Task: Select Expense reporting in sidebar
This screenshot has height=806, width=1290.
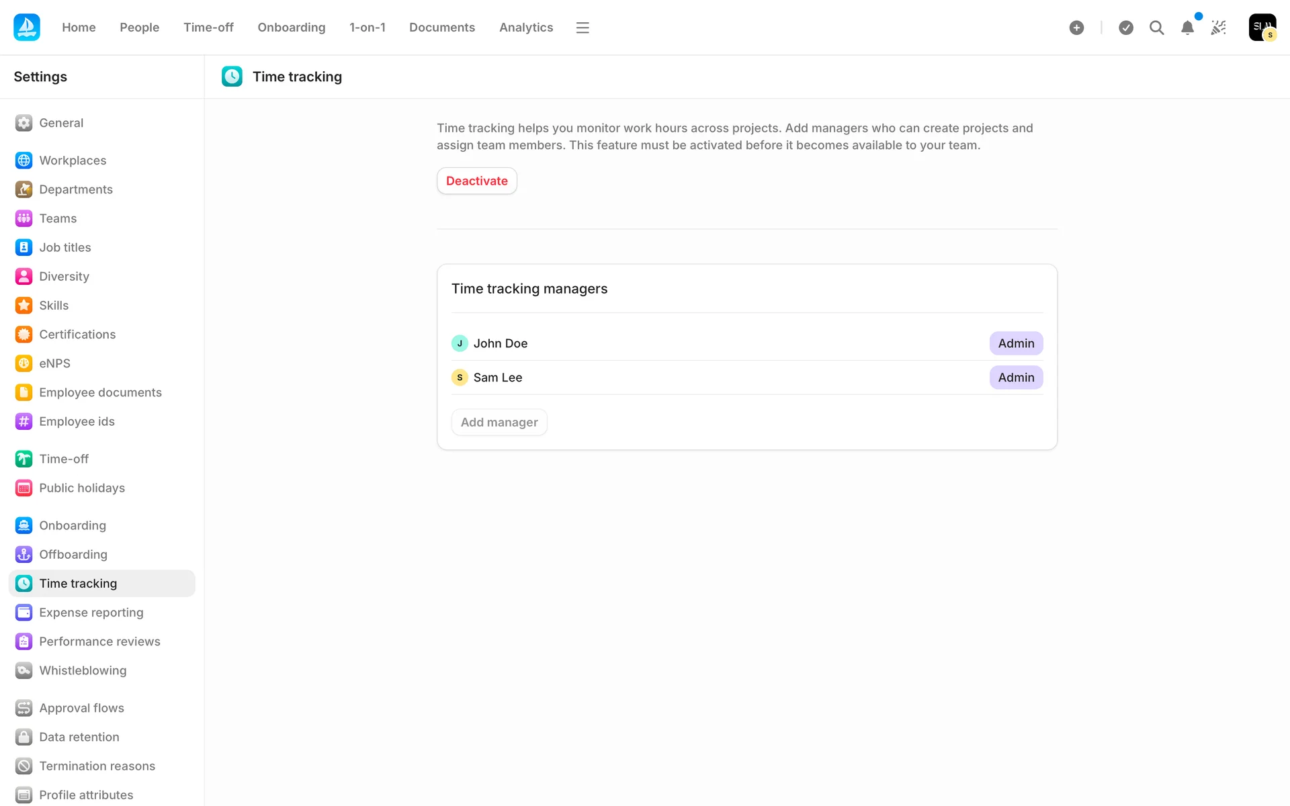Action: 91,613
